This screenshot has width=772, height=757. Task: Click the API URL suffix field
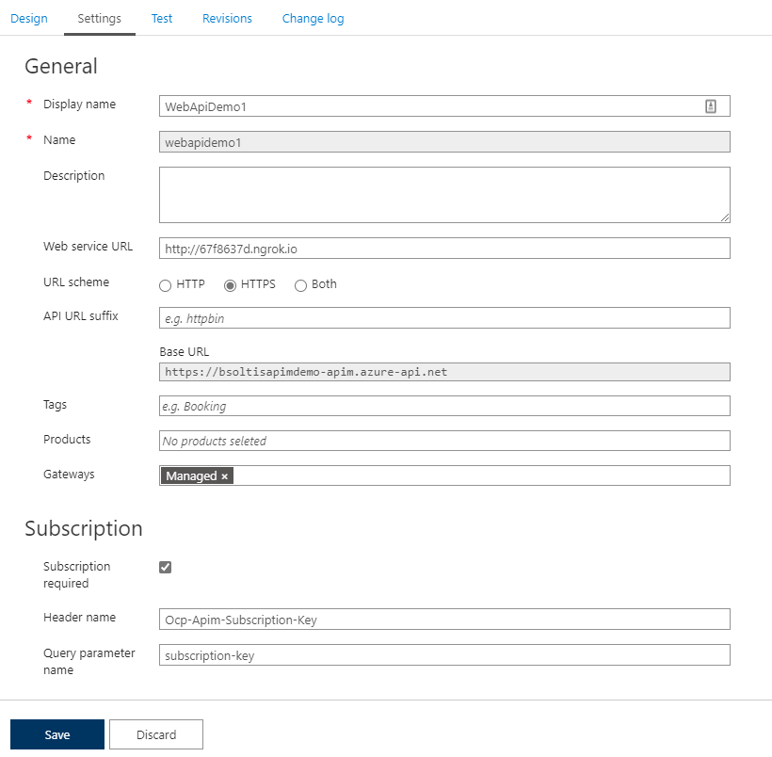444,318
